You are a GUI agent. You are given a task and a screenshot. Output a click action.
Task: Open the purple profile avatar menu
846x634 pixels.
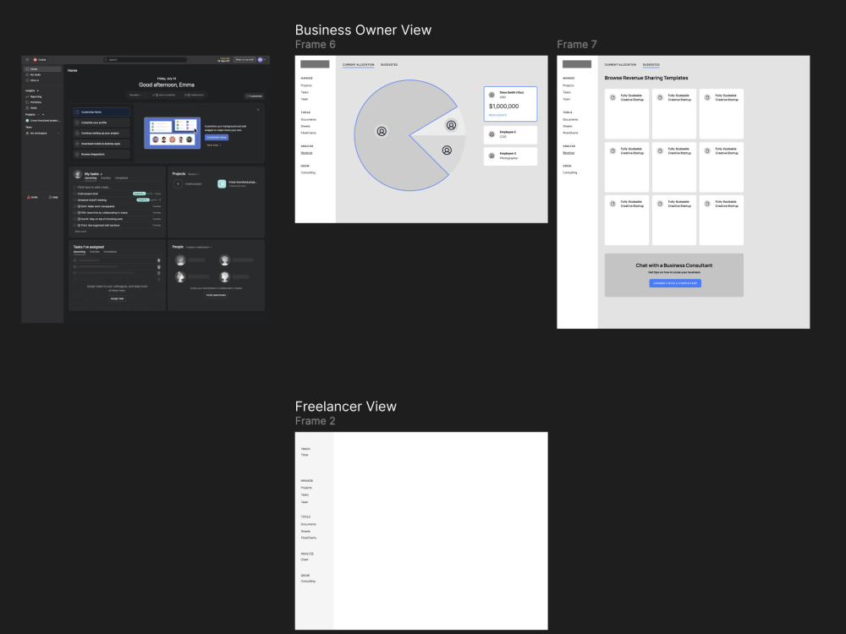pyautogui.click(x=261, y=60)
